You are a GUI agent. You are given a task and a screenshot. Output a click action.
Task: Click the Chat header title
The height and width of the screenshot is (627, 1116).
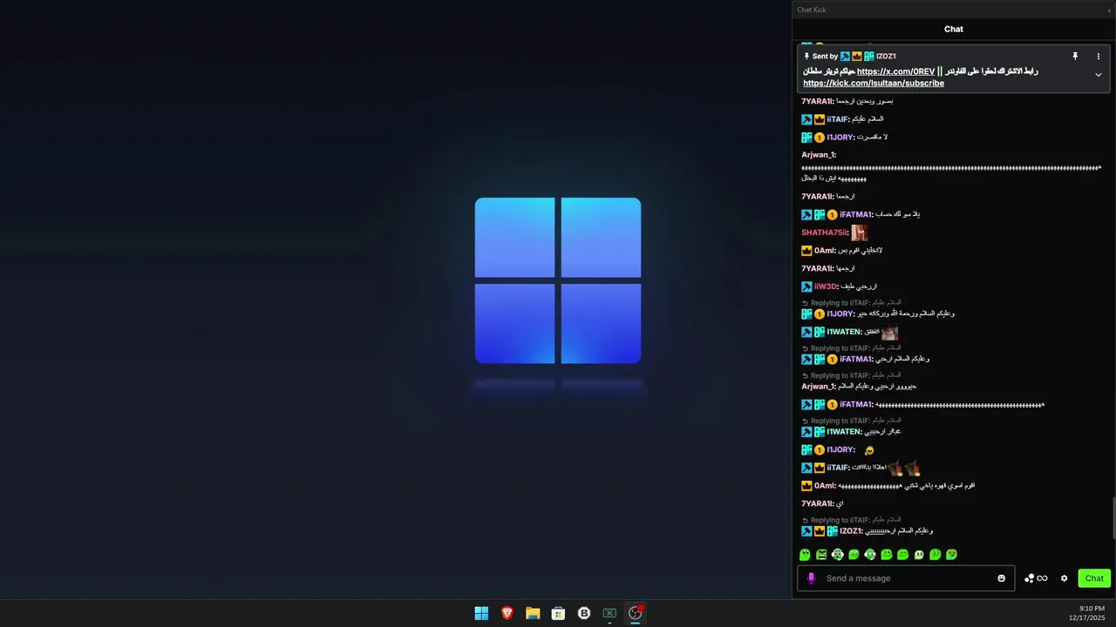coord(954,29)
